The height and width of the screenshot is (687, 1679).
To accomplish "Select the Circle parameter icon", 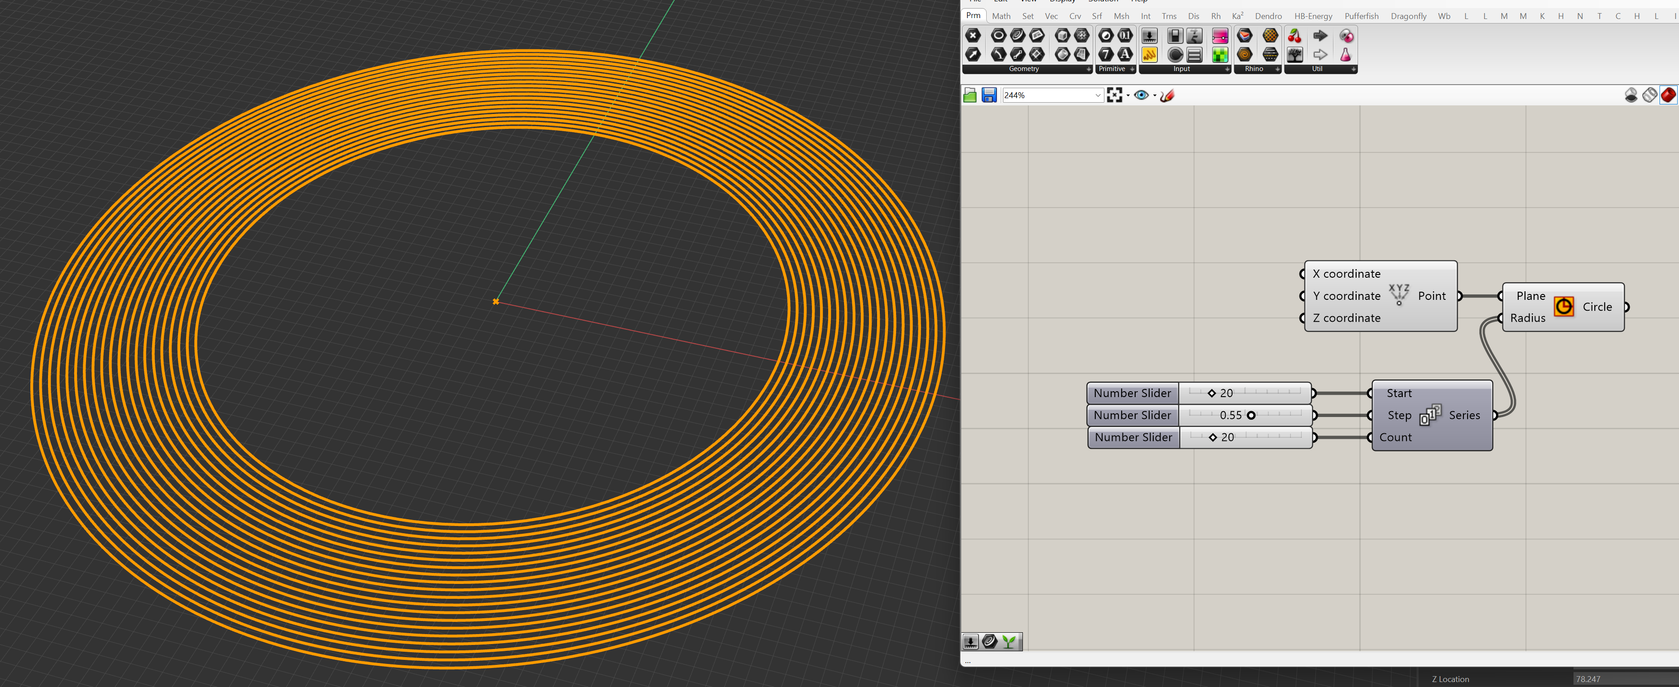I will point(998,35).
